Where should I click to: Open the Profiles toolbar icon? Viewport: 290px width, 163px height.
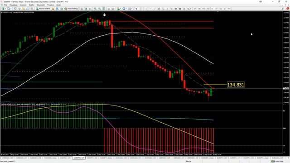click(9, 9)
